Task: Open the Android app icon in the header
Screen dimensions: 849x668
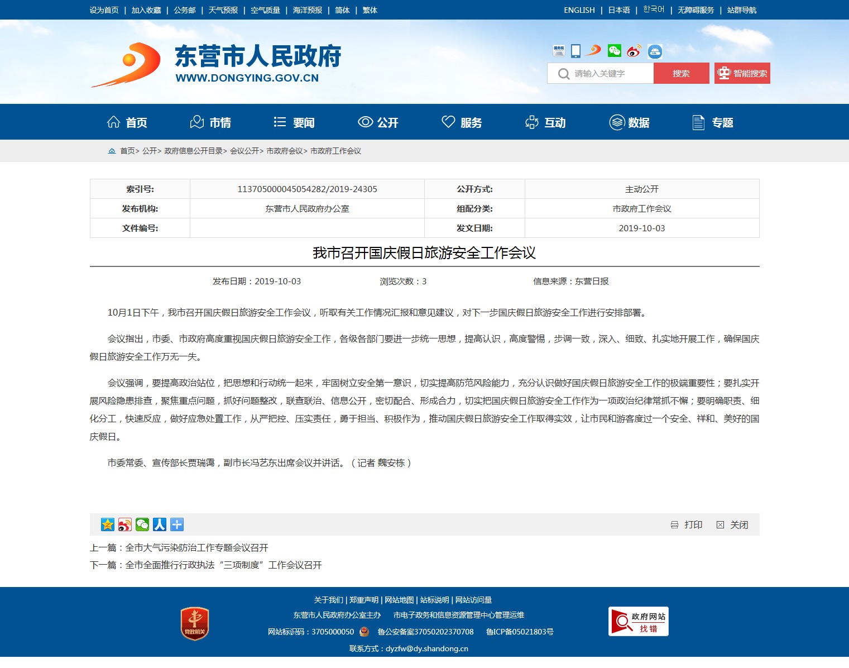Action: pyautogui.click(x=655, y=51)
